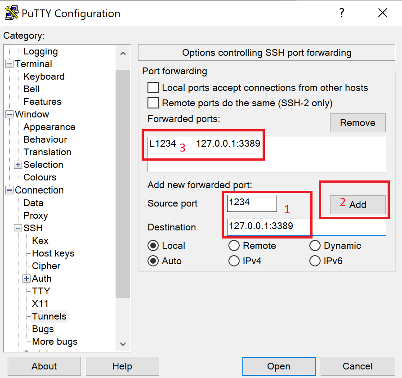Go to the Selection category
Image resolution: width=402 pixels, height=378 pixels.
pyautogui.click(x=43, y=165)
